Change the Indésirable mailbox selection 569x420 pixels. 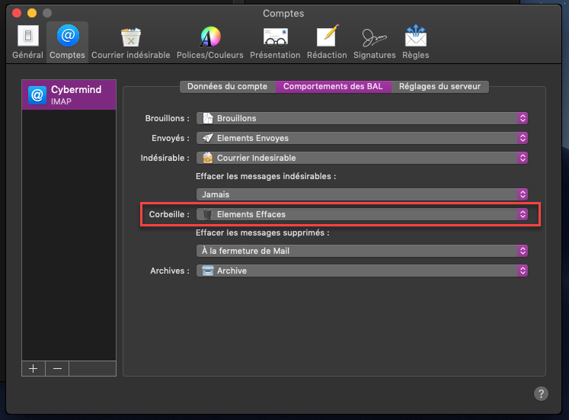pos(362,158)
